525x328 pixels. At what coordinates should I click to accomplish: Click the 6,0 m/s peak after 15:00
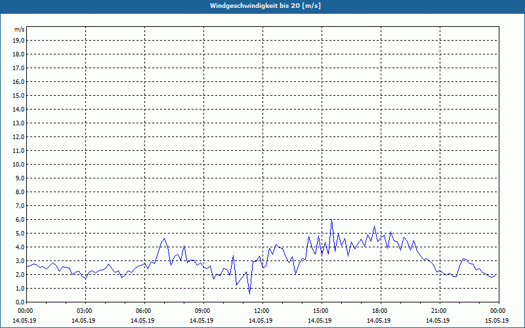[331, 220]
